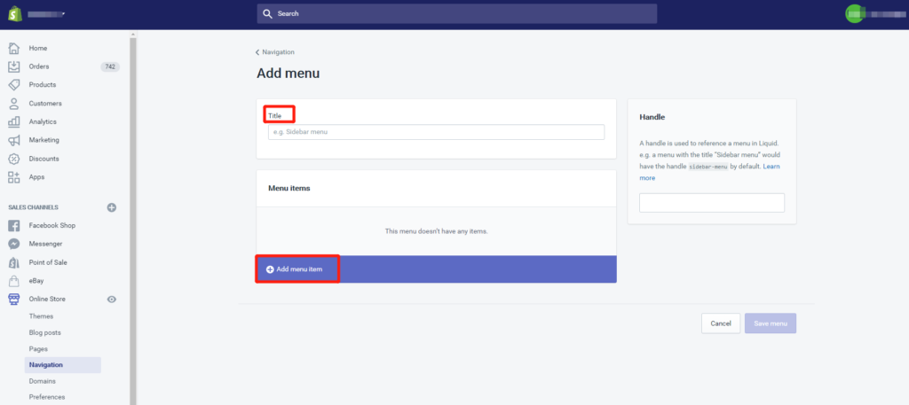Open Home in the sidebar
909x405 pixels.
coord(38,48)
